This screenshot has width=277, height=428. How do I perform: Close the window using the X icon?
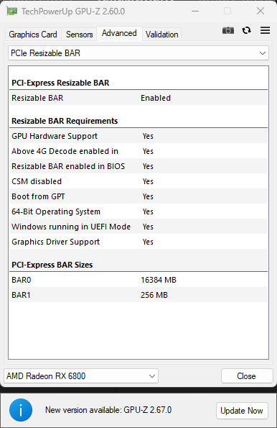[260, 12]
